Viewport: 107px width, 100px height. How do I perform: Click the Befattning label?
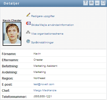tap(10, 66)
